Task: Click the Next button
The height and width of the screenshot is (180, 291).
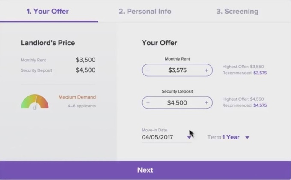Action: (x=145, y=170)
